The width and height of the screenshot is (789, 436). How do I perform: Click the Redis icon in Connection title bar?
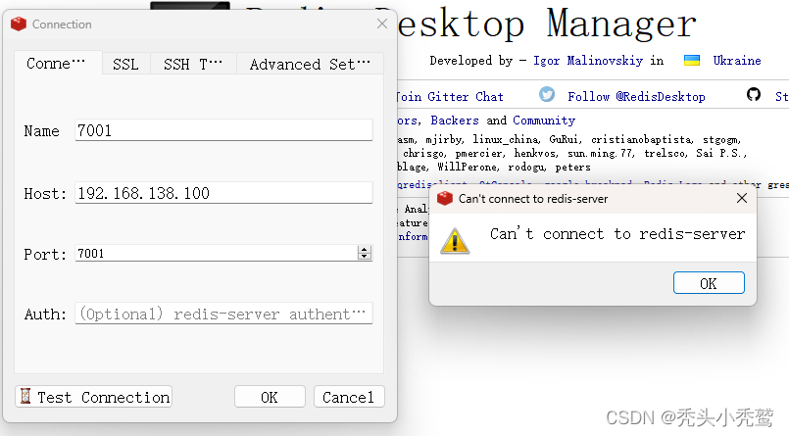19,24
